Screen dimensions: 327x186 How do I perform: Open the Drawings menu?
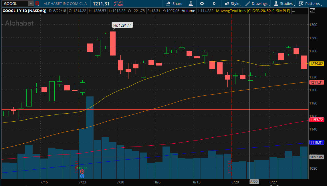click(x=257, y=3)
